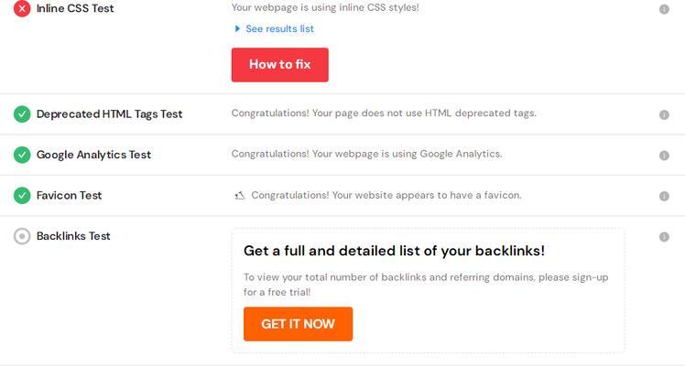This screenshot has width=685, height=366.
Task: Click green checkmark beside Google Analytics Test
Action: [x=22, y=155]
